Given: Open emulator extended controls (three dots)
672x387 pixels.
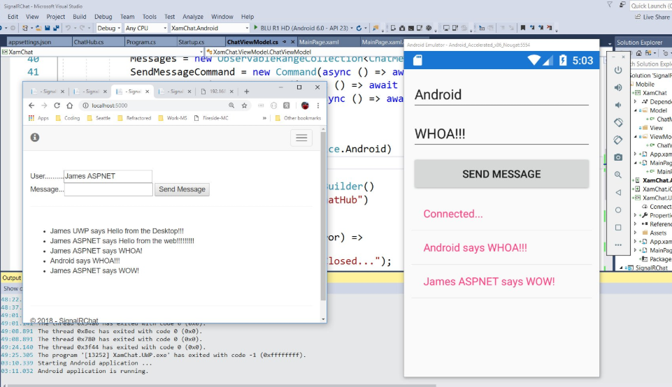Looking at the screenshot, I should 618,245.
